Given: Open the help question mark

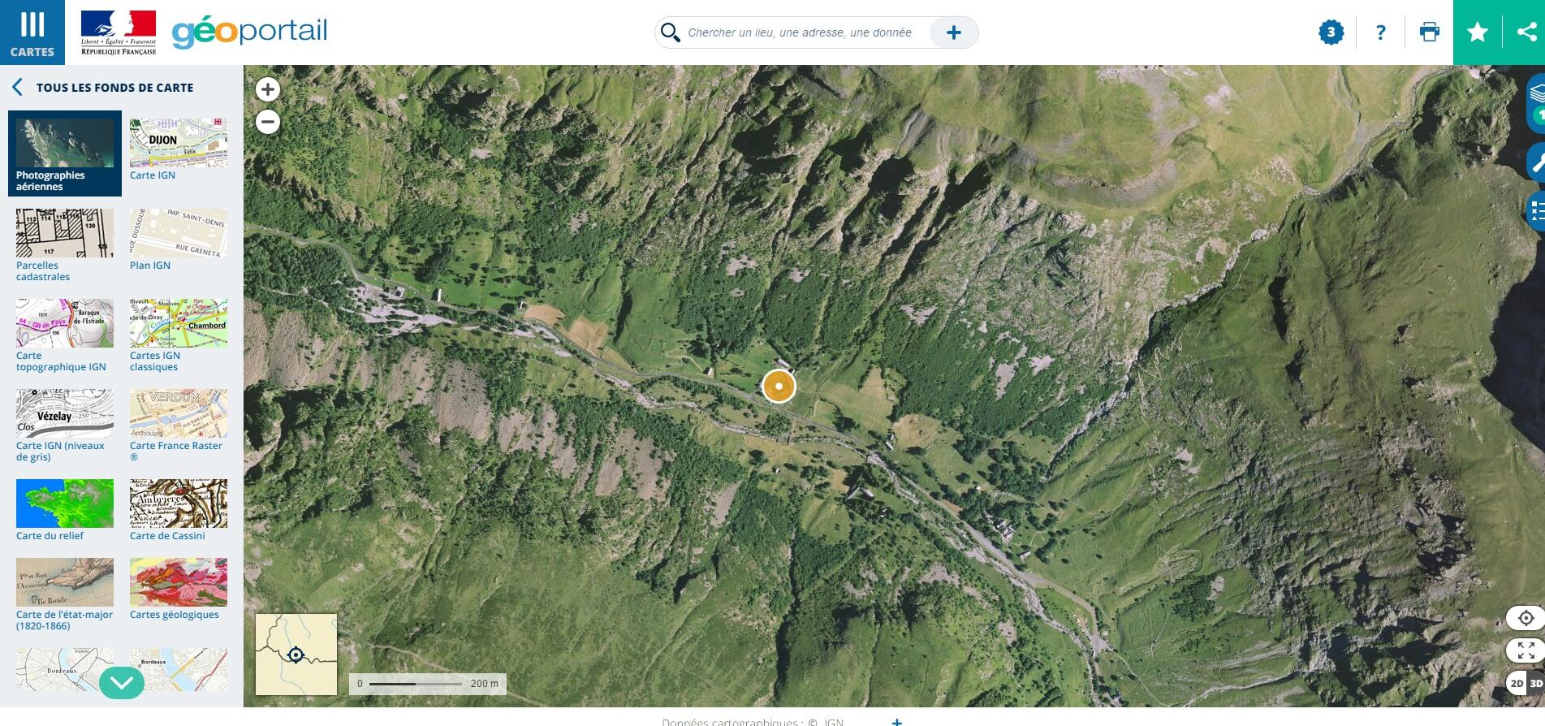Looking at the screenshot, I should click(1380, 32).
